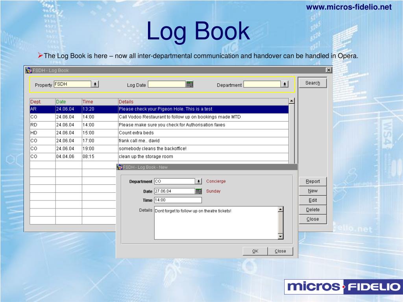
Task: Open calendar next to Date 27.06.04
Action: (199, 191)
